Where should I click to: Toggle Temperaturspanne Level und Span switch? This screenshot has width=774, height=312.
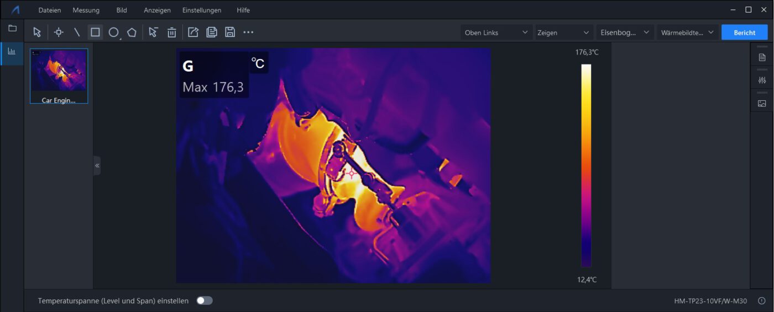pos(205,301)
